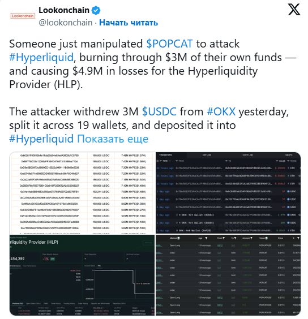This screenshot has height=319, width=308.
Task: Open the #OKX hashtag
Action: (x=221, y=111)
